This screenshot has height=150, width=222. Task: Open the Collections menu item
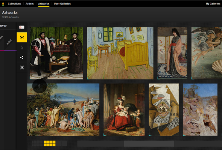tap(14, 4)
